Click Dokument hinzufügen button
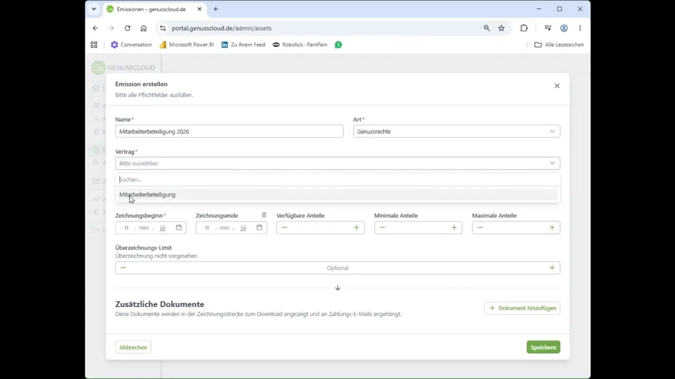 522,308
